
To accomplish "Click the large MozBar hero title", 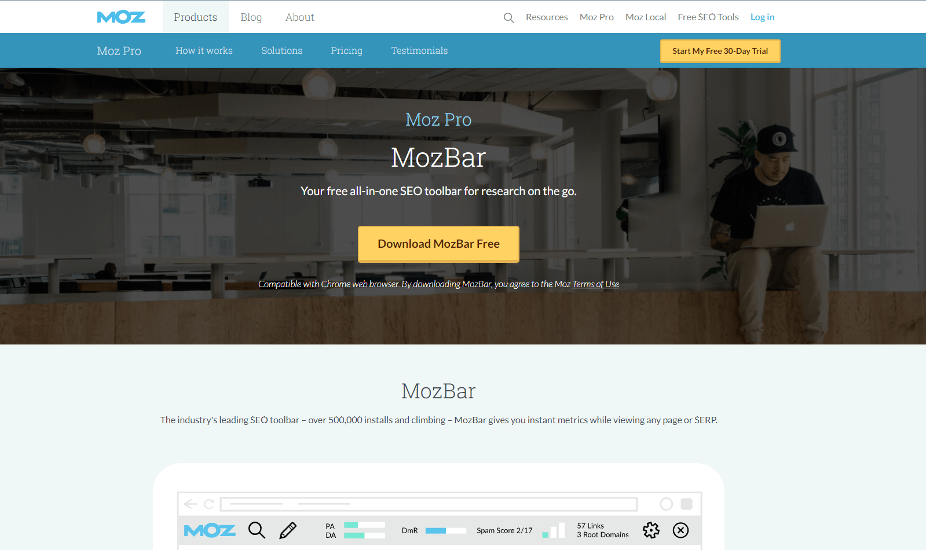I will [438, 157].
